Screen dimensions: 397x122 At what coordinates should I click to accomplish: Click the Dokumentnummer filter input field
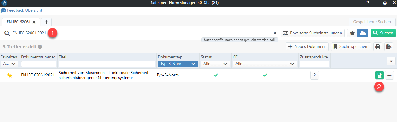pos(38,64)
